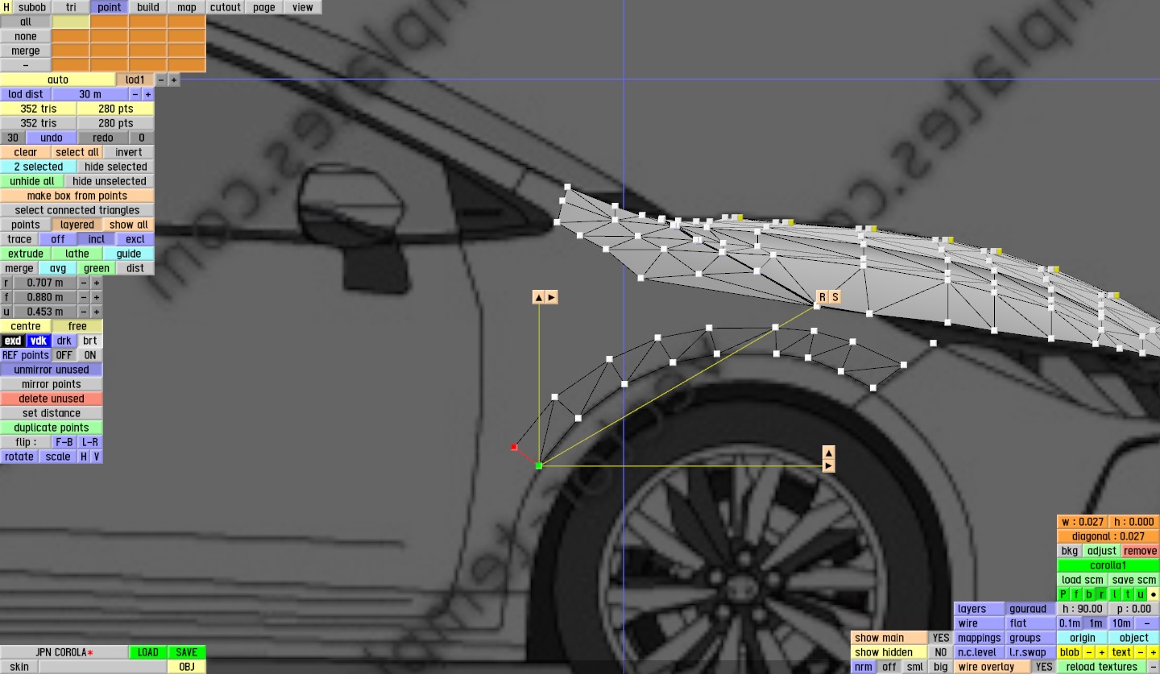
Task: Click the select all button
Action: 77,152
